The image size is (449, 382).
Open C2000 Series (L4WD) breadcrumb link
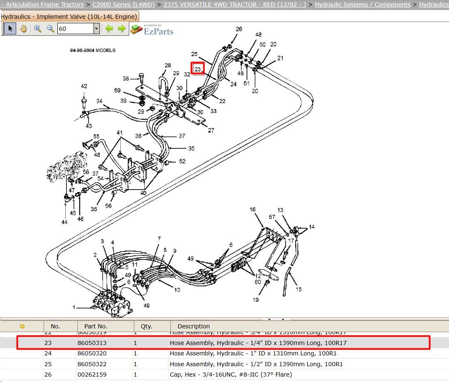123,5
